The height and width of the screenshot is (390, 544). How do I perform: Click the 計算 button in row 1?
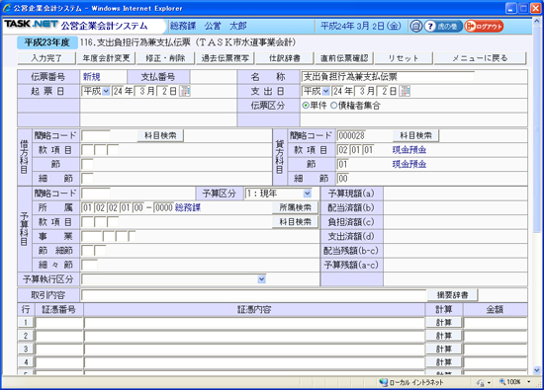click(x=444, y=323)
